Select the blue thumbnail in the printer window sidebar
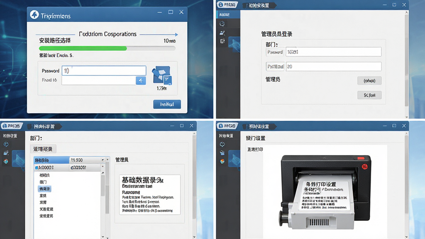Image resolution: width=425 pixels, height=239 pixels. tap(234, 159)
